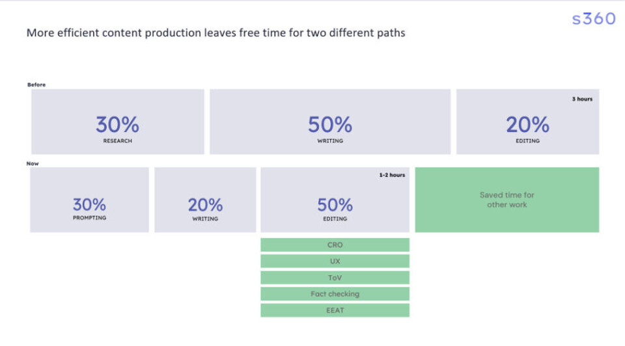Click the "Now" row label
The height and width of the screenshot is (346, 625).
(33, 163)
